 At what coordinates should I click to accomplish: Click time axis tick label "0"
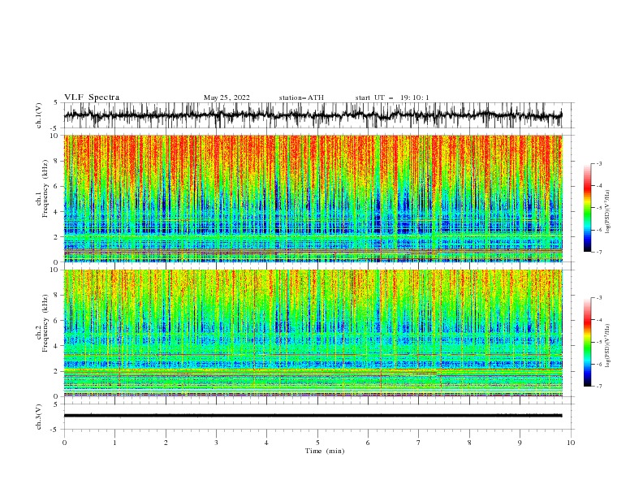64,443
